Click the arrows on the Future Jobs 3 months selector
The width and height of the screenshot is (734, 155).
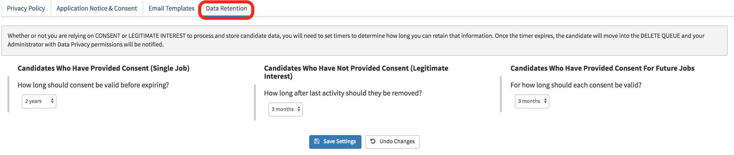pos(545,101)
